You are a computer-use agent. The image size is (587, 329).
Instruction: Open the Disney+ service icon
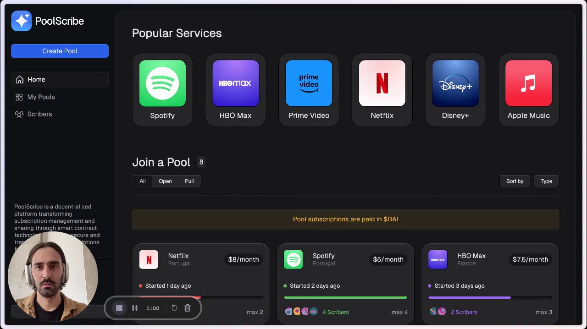coord(455,83)
